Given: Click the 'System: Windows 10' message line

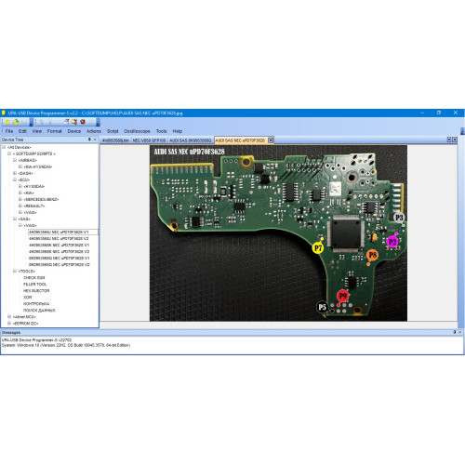Looking at the screenshot, I should pos(66,345).
